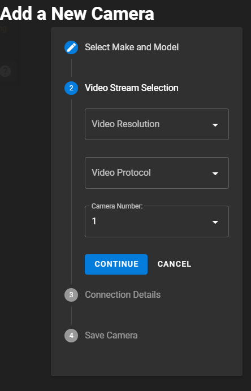Click the faded help question mark icon
This screenshot has height=391, width=251.
(5, 71)
